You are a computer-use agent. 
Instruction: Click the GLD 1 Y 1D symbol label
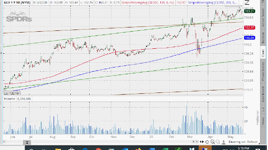coord(17,2)
